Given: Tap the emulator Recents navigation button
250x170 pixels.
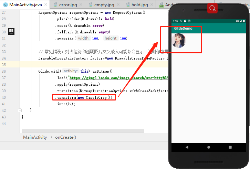Looking at the screenshot, I should click(x=230, y=147).
